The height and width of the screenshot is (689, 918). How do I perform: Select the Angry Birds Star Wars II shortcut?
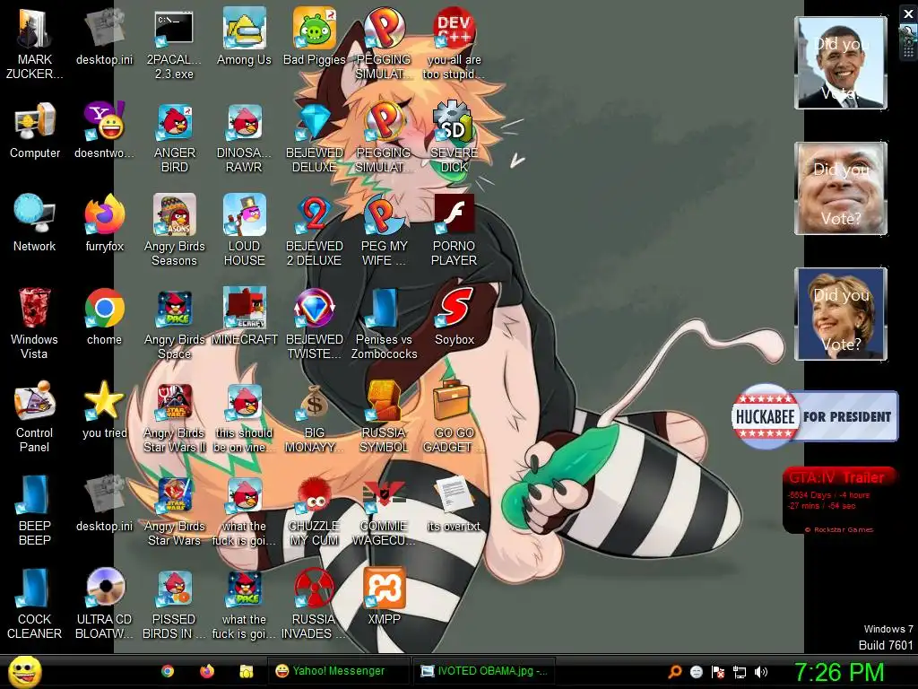click(174, 416)
